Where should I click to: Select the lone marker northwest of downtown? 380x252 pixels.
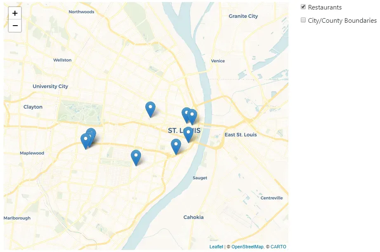coord(150,107)
